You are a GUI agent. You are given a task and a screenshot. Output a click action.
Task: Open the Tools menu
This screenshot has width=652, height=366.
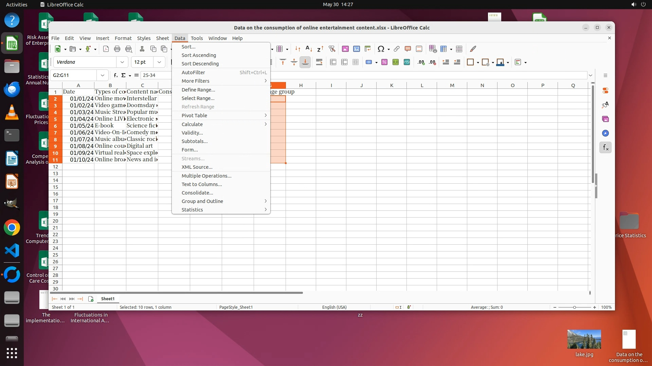[197, 38]
